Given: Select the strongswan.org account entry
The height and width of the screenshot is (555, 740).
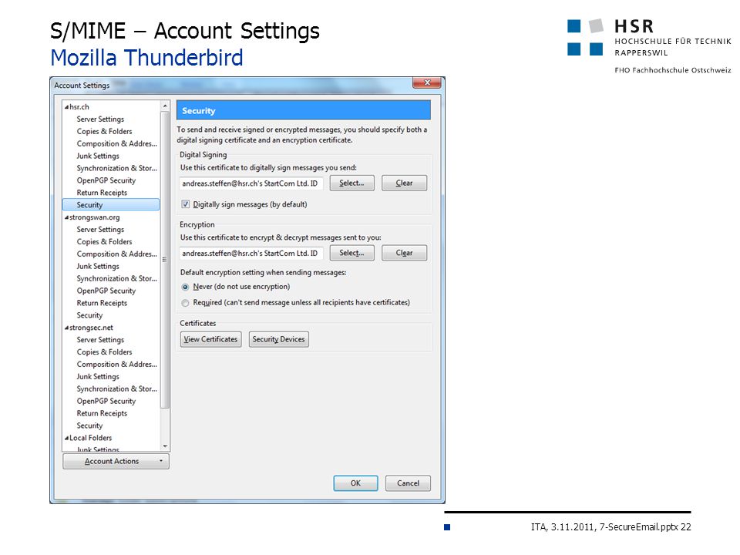Looking at the screenshot, I should (x=94, y=217).
